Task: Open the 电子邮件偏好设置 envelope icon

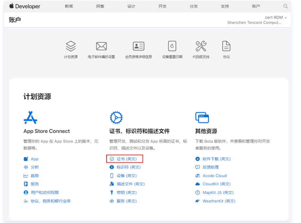Action: pyautogui.click(x=101, y=46)
